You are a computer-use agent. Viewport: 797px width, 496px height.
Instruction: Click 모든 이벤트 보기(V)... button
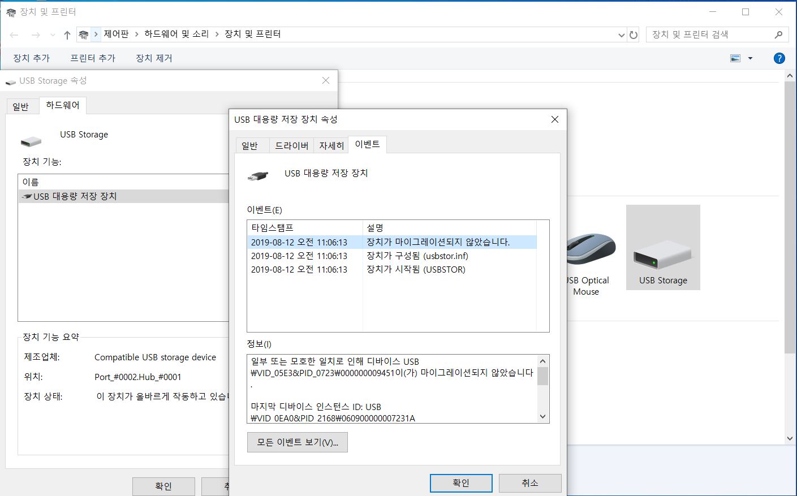tap(298, 442)
